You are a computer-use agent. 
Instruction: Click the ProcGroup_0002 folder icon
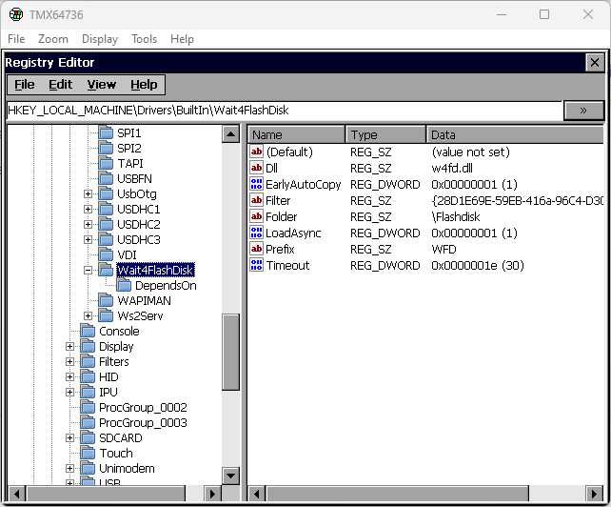pos(88,408)
